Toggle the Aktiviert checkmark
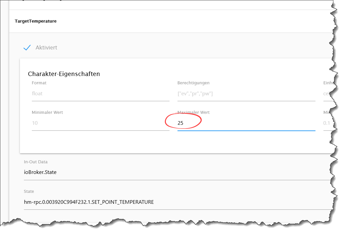 click(x=27, y=47)
